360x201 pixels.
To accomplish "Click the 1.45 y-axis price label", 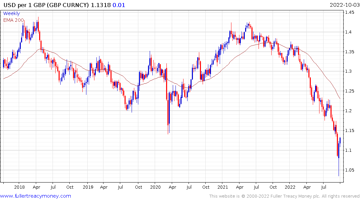I will 350,12.
